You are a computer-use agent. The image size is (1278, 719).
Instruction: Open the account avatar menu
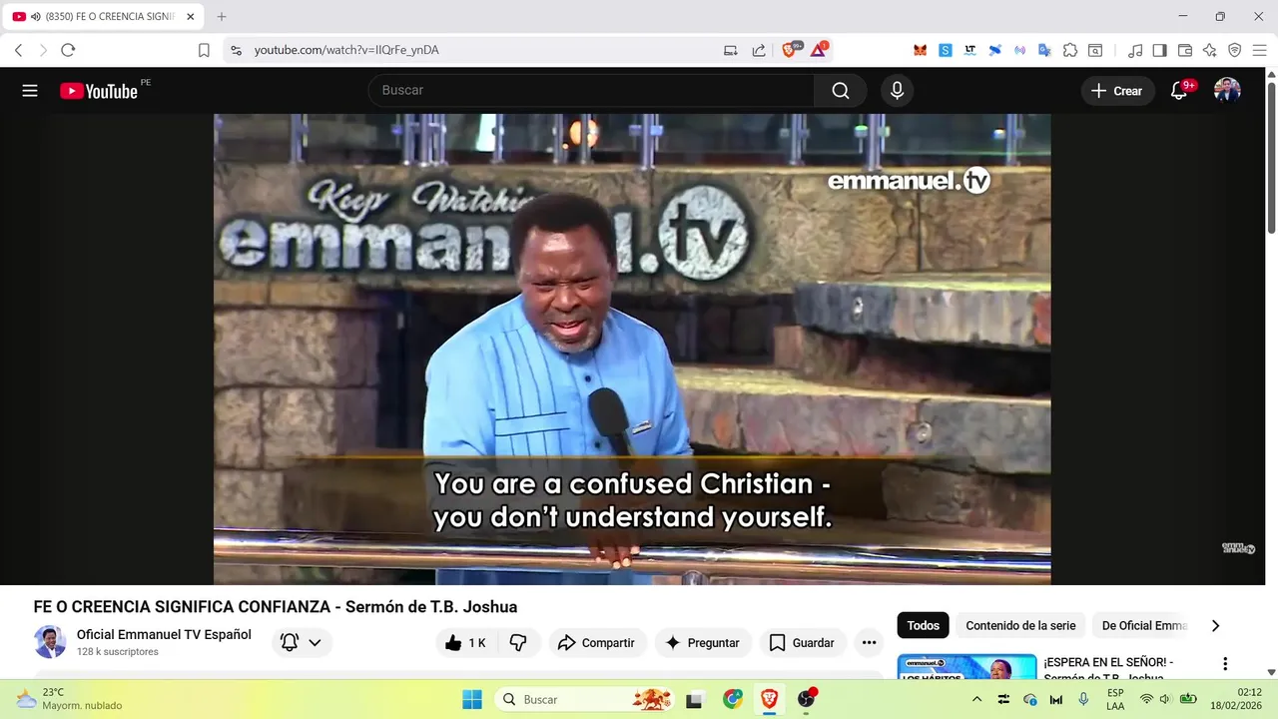pos(1227,91)
